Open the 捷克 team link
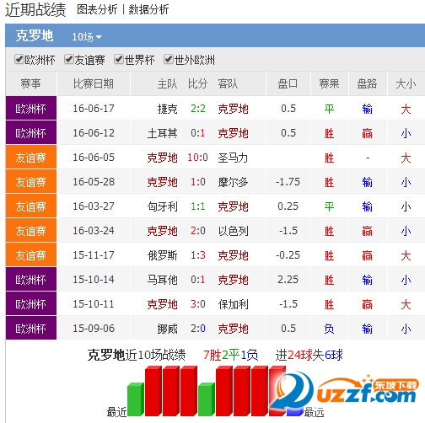This screenshot has height=423, width=425. (x=168, y=109)
